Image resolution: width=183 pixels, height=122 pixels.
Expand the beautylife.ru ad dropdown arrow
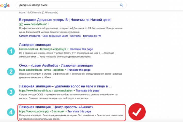(x=49, y=24)
